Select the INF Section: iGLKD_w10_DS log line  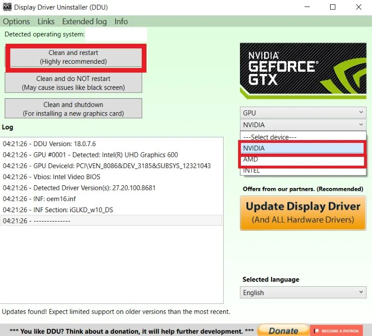pyautogui.click(x=111, y=210)
